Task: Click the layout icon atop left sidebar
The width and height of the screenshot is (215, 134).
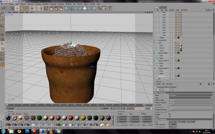Action: coord(3,14)
